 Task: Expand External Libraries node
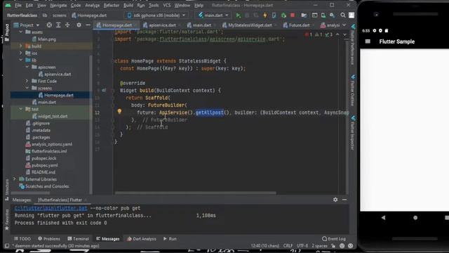pos(14,179)
